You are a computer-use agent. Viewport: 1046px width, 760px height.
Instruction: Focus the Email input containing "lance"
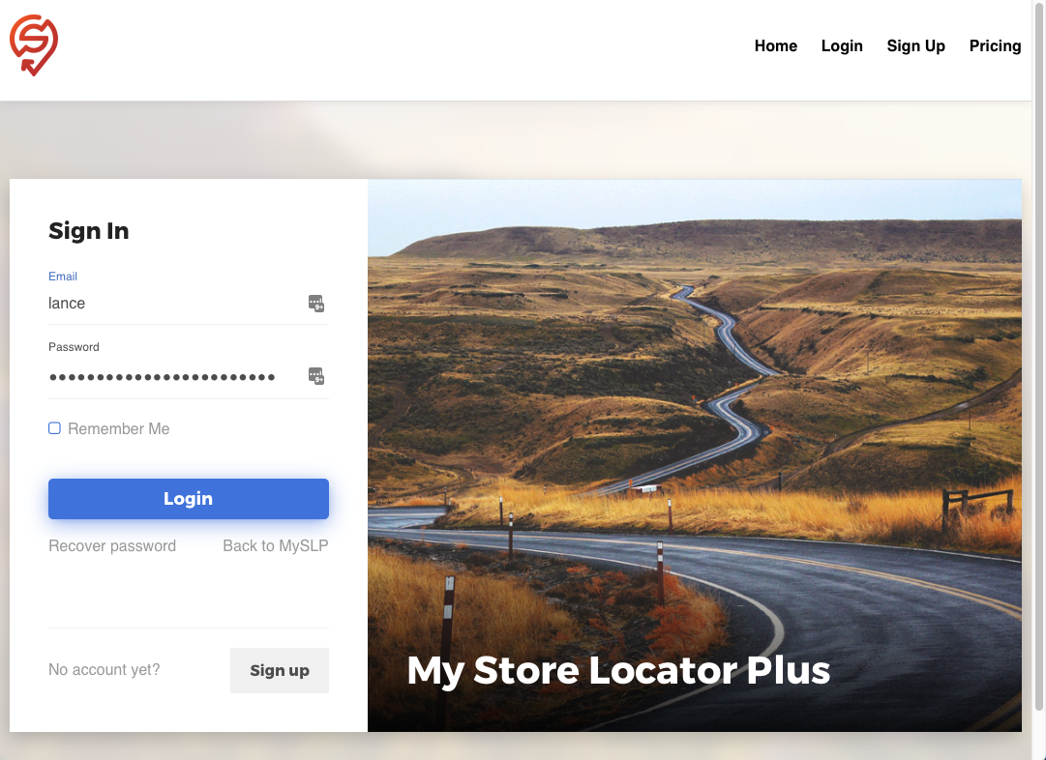pyautogui.click(x=174, y=304)
